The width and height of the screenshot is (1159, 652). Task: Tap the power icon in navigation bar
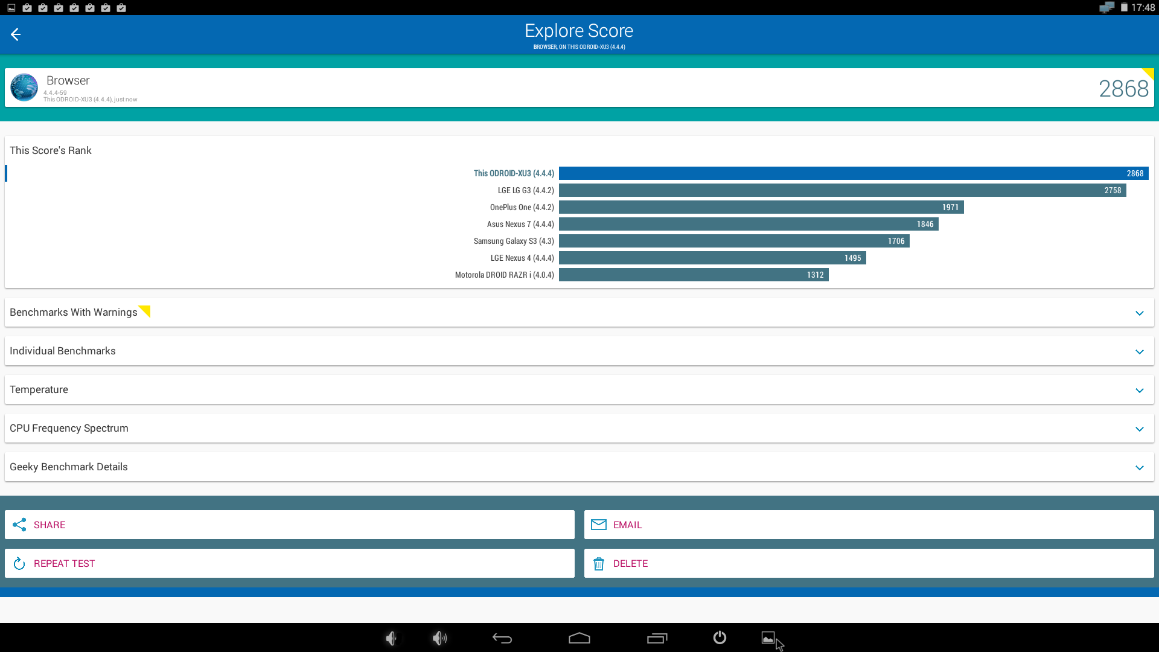click(x=720, y=638)
